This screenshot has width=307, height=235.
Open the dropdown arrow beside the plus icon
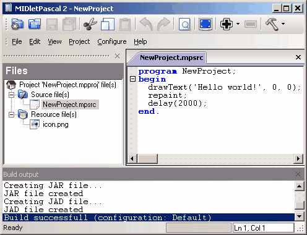238,24
